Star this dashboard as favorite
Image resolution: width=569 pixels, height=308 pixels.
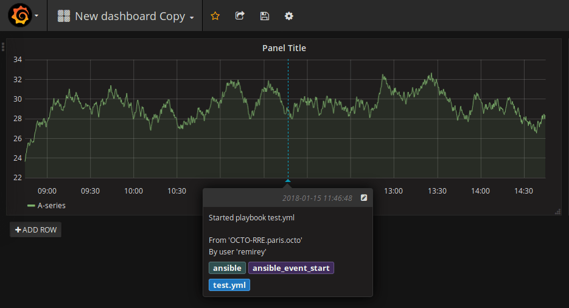215,16
